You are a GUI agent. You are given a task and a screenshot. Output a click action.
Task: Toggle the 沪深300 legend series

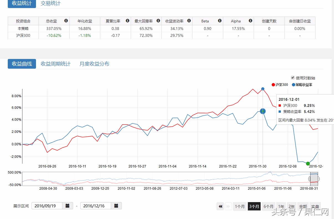280,85
